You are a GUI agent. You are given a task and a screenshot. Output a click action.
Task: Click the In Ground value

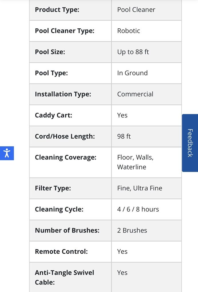pos(132,73)
